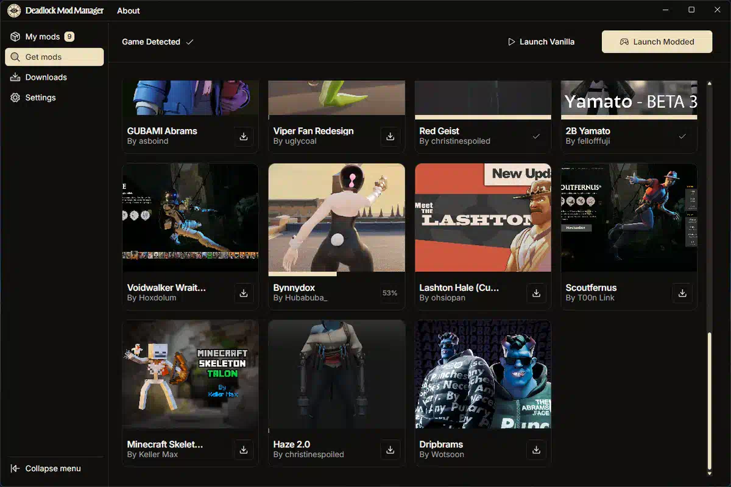
Task: Click the "Dripbrams" title
Action: point(441,444)
